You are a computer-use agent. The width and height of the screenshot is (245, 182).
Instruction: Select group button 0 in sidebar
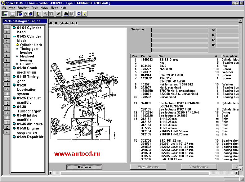(7, 32)
